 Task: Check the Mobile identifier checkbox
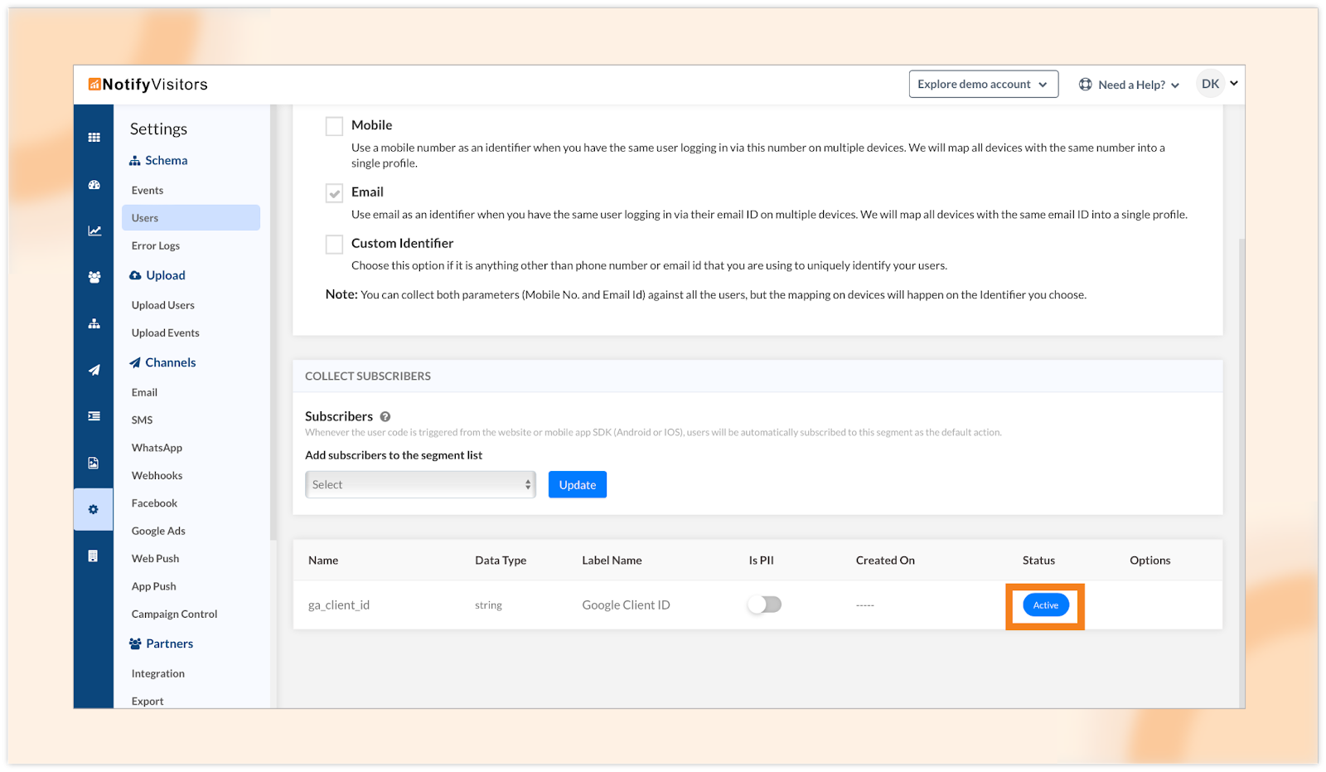click(334, 126)
